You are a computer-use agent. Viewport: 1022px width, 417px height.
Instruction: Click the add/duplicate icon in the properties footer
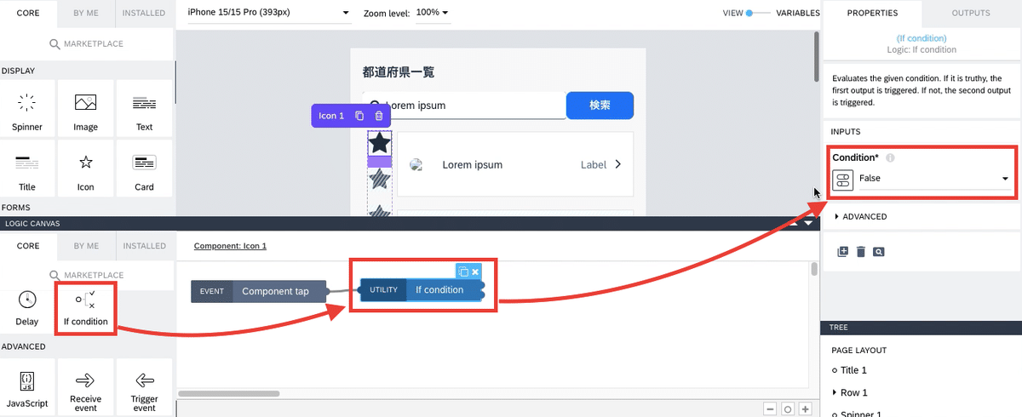[x=842, y=252]
